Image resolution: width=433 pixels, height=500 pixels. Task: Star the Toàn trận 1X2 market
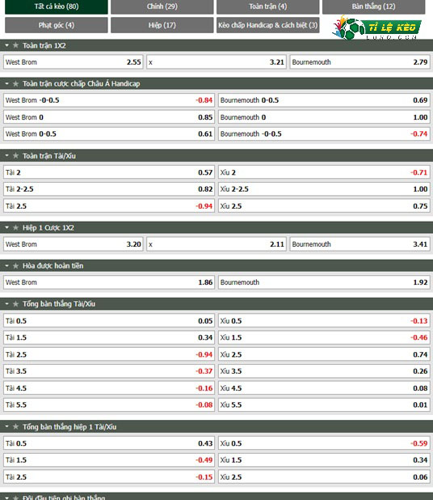[15, 45]
